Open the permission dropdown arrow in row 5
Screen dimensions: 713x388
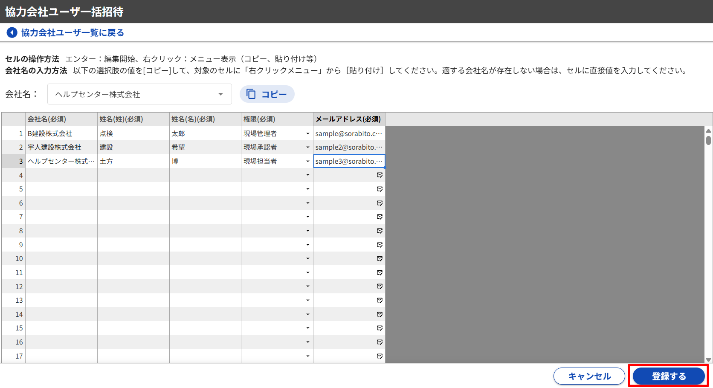[307, 189]
